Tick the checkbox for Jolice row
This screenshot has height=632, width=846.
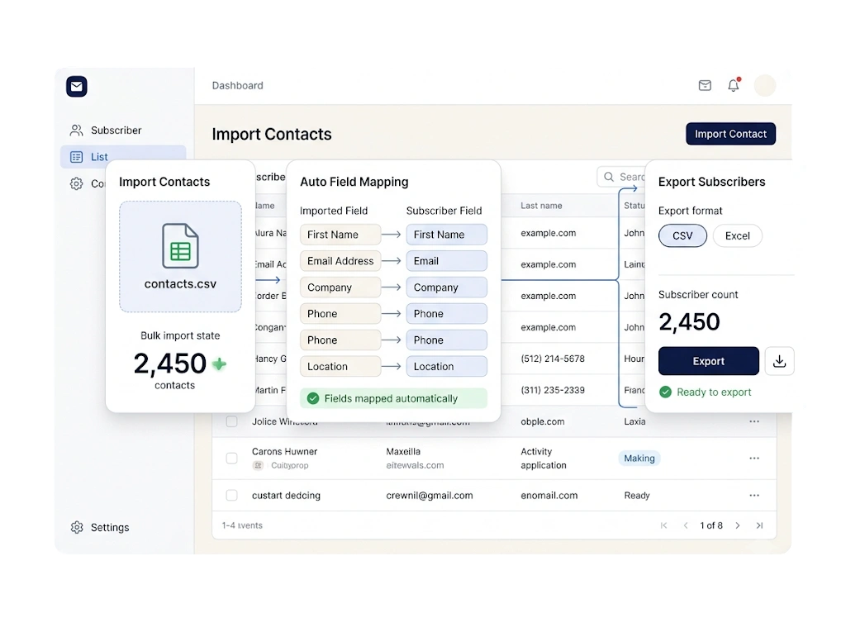(231, 421)
